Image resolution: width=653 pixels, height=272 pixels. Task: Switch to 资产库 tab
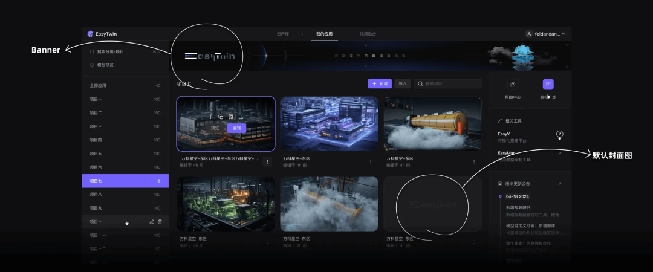282,34
